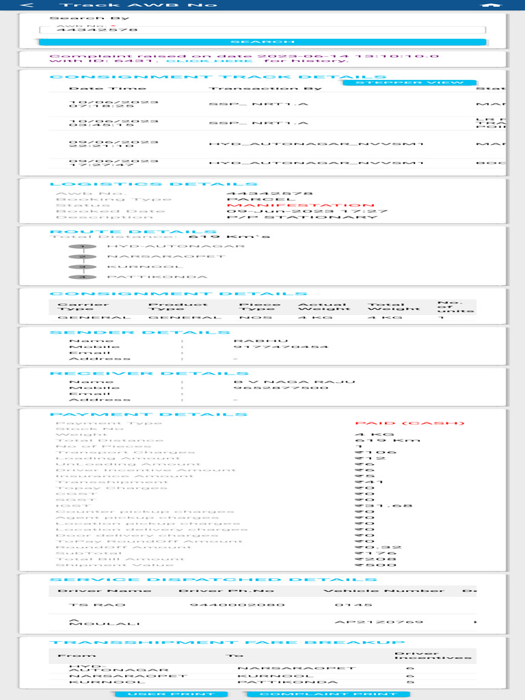Select the KURNOOL to PATTIKONDA fare row

click(x=262, y=682)
